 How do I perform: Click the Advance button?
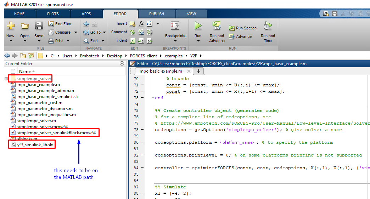[x=240, y=36]
